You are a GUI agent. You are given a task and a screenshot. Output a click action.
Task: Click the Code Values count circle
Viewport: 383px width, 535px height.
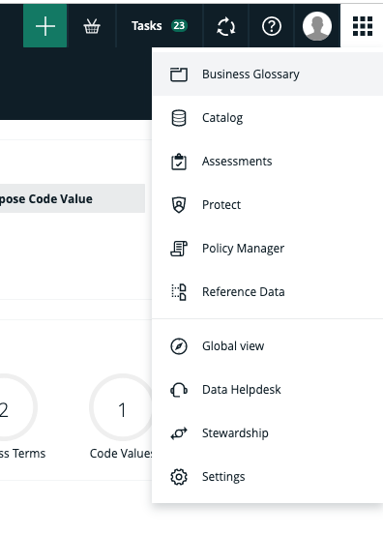(122, 407)
